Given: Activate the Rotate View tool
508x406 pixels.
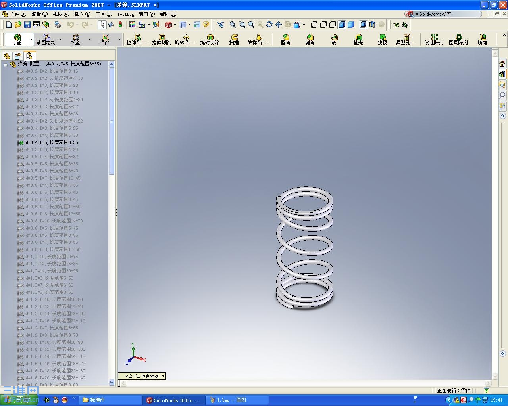Looking at the screenshot, I should [x=269, y=25].
